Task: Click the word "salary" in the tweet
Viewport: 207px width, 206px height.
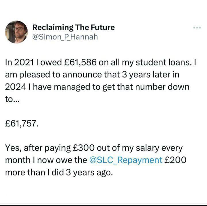Action: click(147, 148)
